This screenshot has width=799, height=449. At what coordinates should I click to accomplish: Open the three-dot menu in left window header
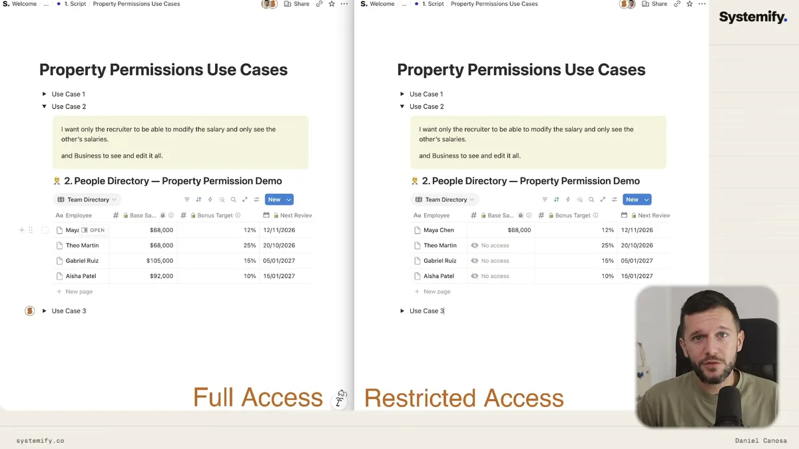(x=344, y=4)
